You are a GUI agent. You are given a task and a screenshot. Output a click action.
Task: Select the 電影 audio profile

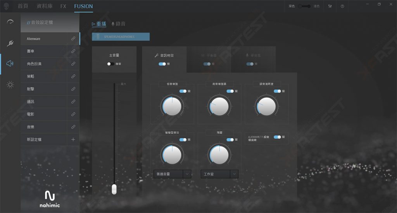[43, 114]
